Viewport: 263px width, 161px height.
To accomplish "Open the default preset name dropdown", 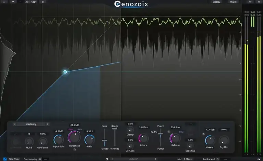I will pyautogui.click(x=134, y=159).
